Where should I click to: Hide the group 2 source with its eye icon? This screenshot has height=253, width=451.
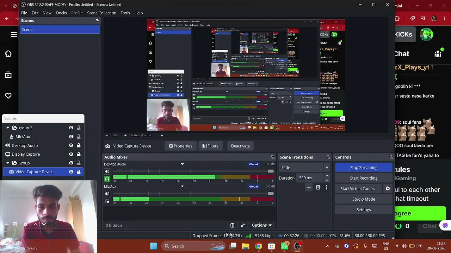point(71,128)
